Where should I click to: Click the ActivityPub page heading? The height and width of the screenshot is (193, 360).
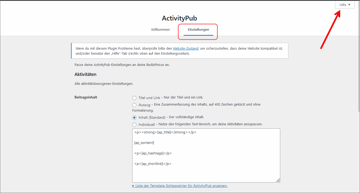(x=179, y=18)
